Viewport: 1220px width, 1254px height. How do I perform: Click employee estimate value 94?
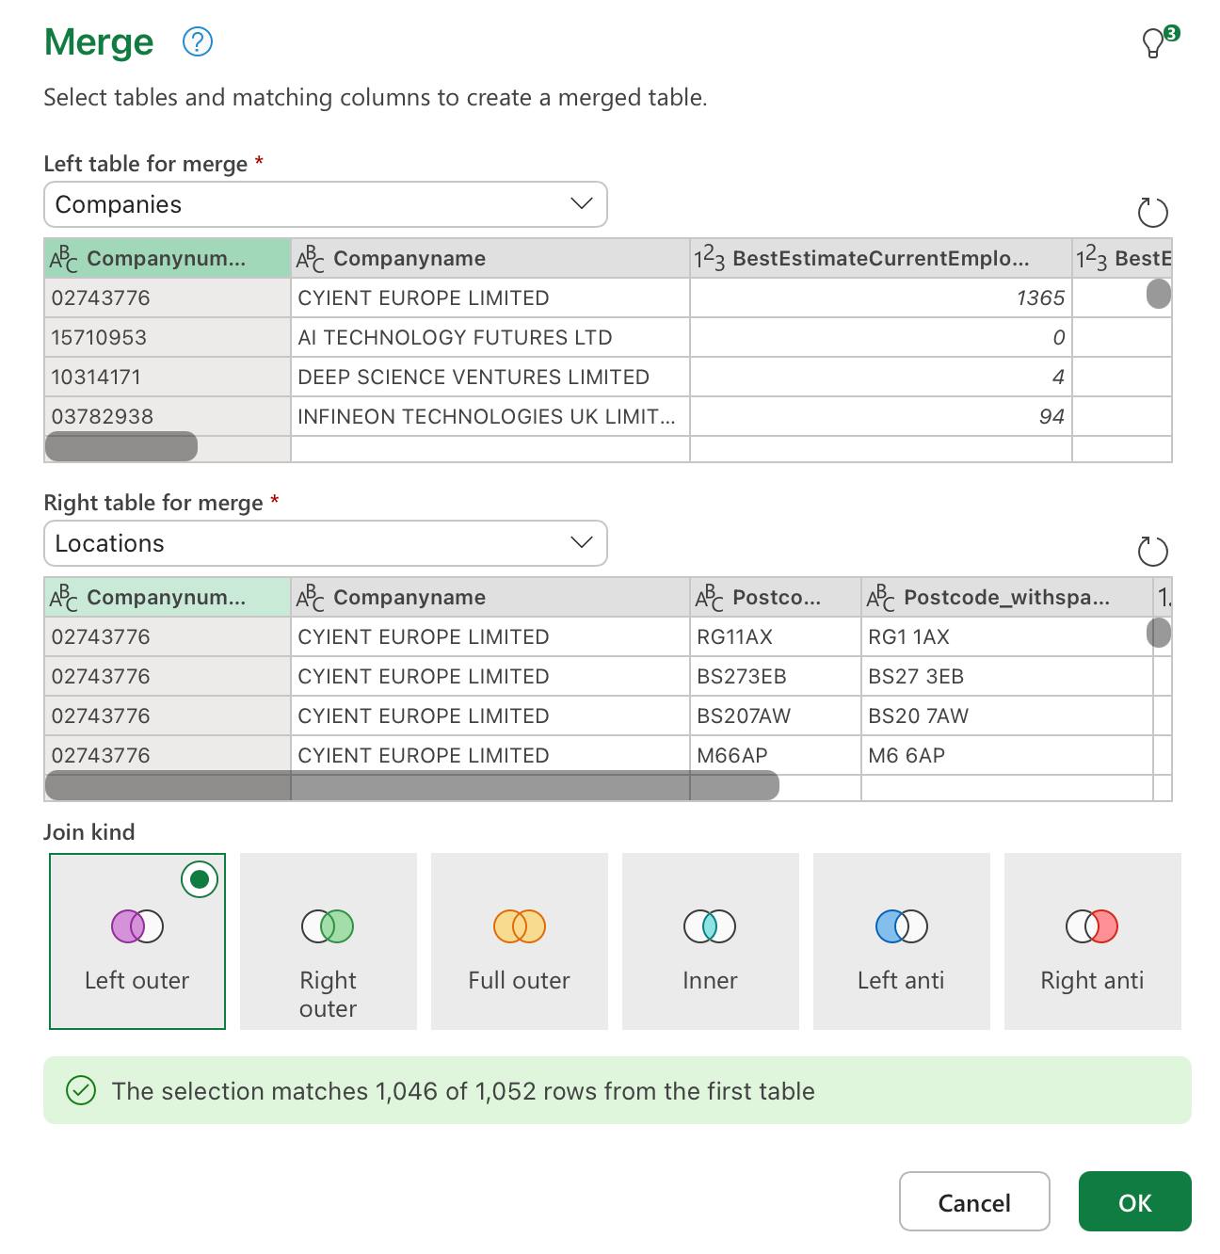pyautogui.click(x=881, y=416)
